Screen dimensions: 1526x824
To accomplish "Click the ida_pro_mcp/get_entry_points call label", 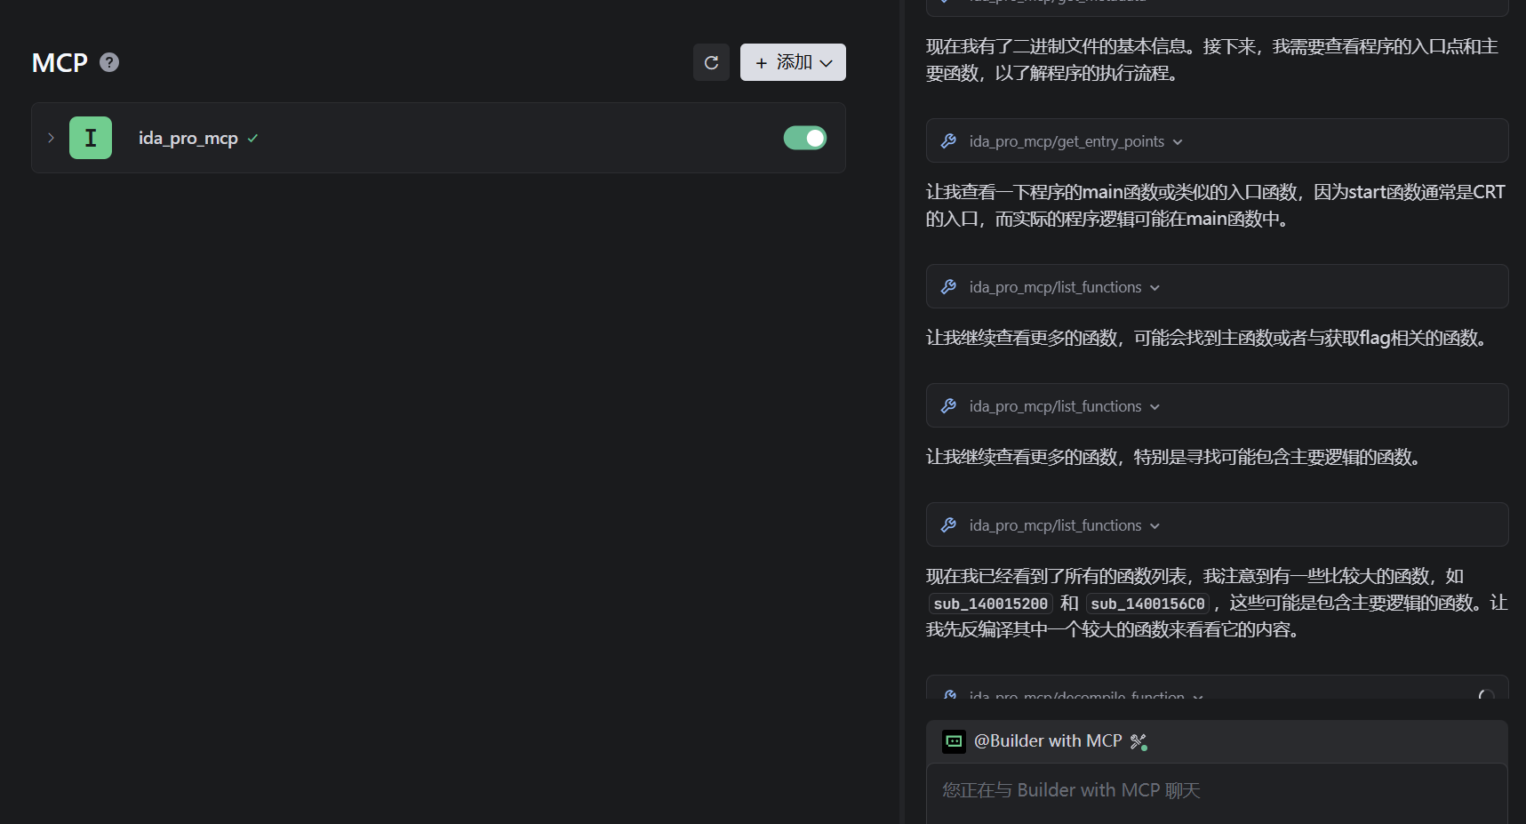I will [x=1067, y=141].
